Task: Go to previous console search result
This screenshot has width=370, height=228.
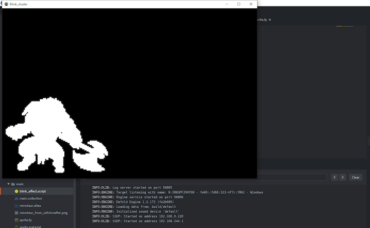Action: tap(334, 177)
